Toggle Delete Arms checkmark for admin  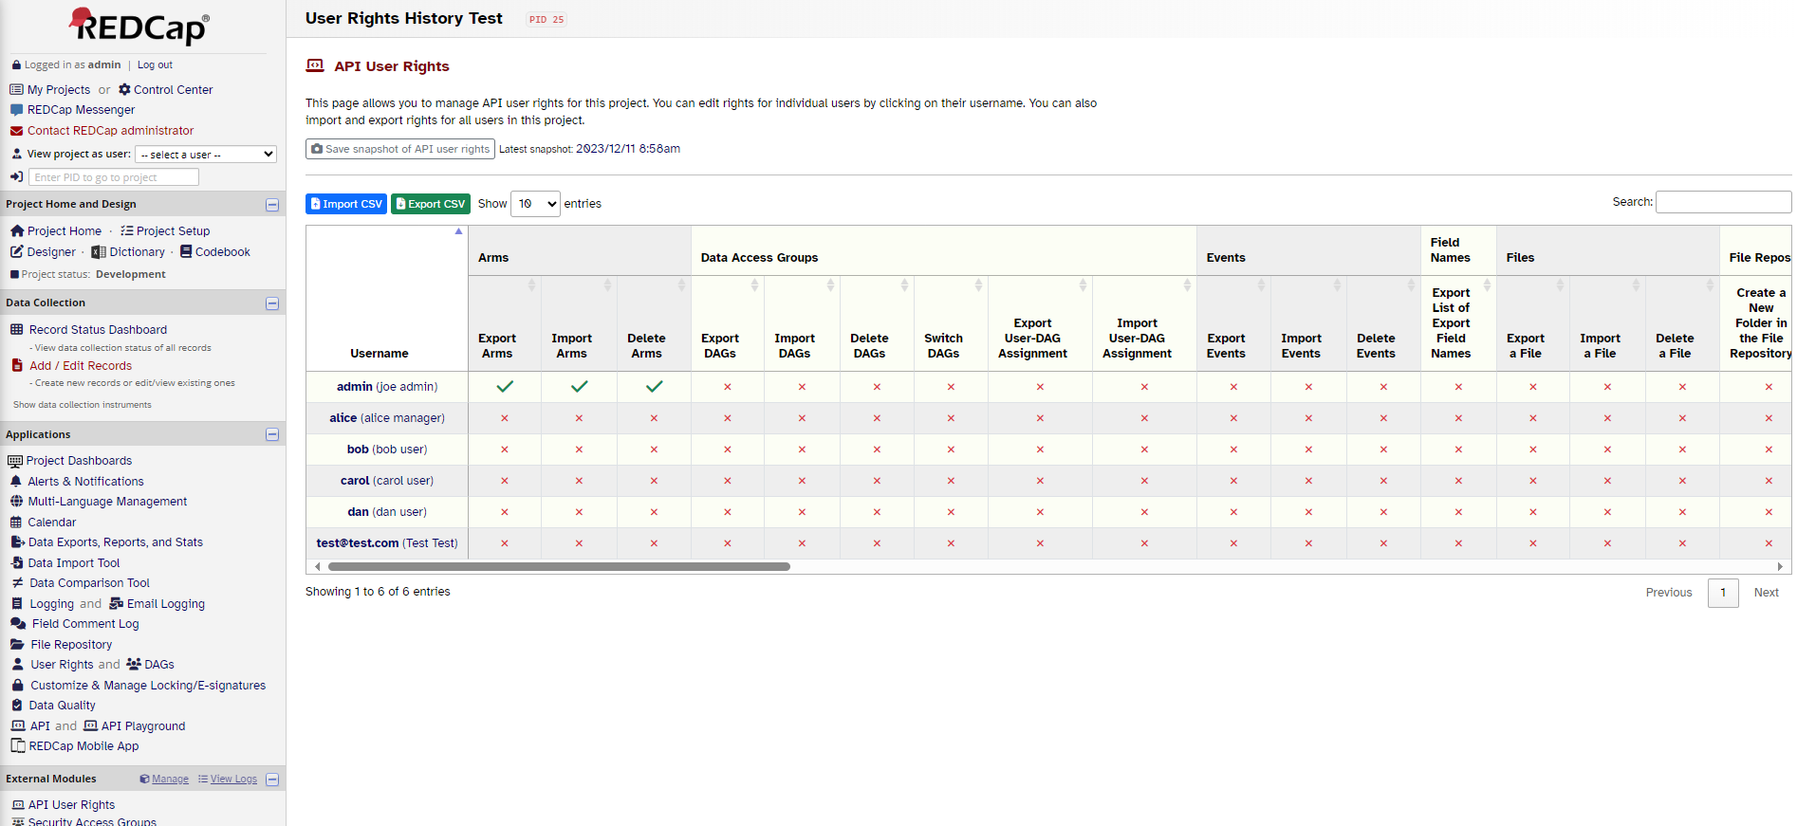(x=654, y=387)
